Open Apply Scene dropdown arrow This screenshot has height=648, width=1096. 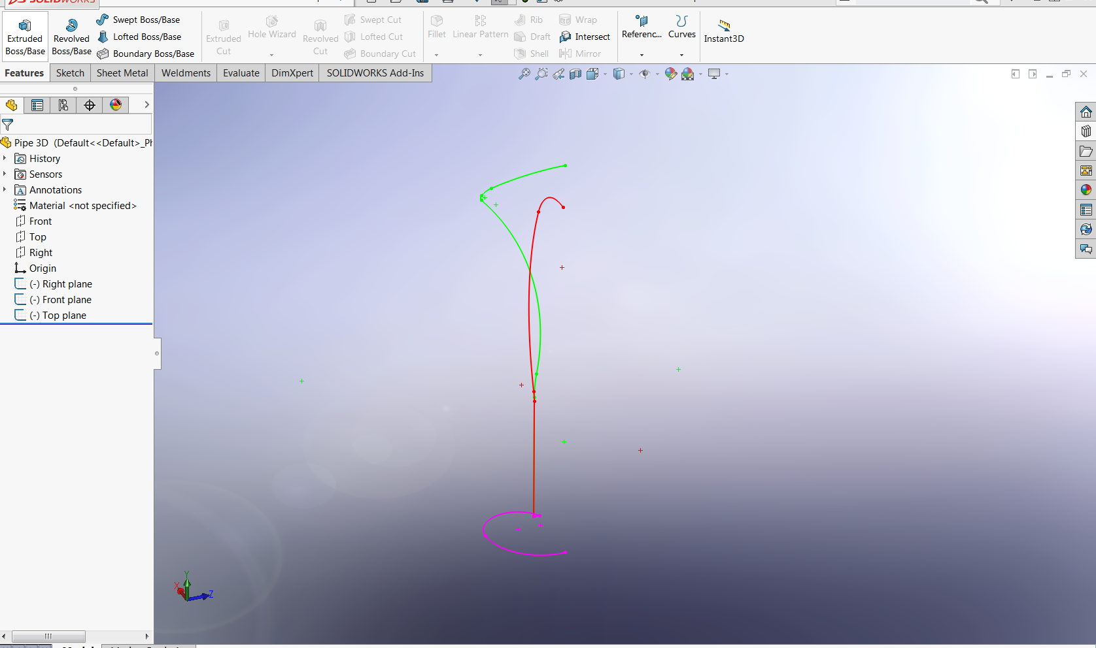coord(700,74)
